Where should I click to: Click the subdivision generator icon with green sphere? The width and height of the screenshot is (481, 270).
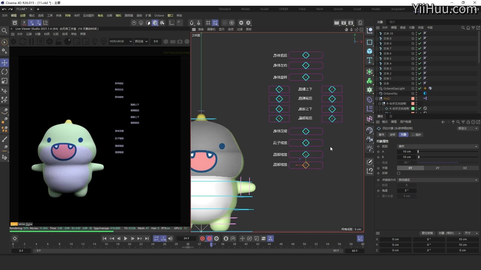pyautogui.click(x=370, y=72)
